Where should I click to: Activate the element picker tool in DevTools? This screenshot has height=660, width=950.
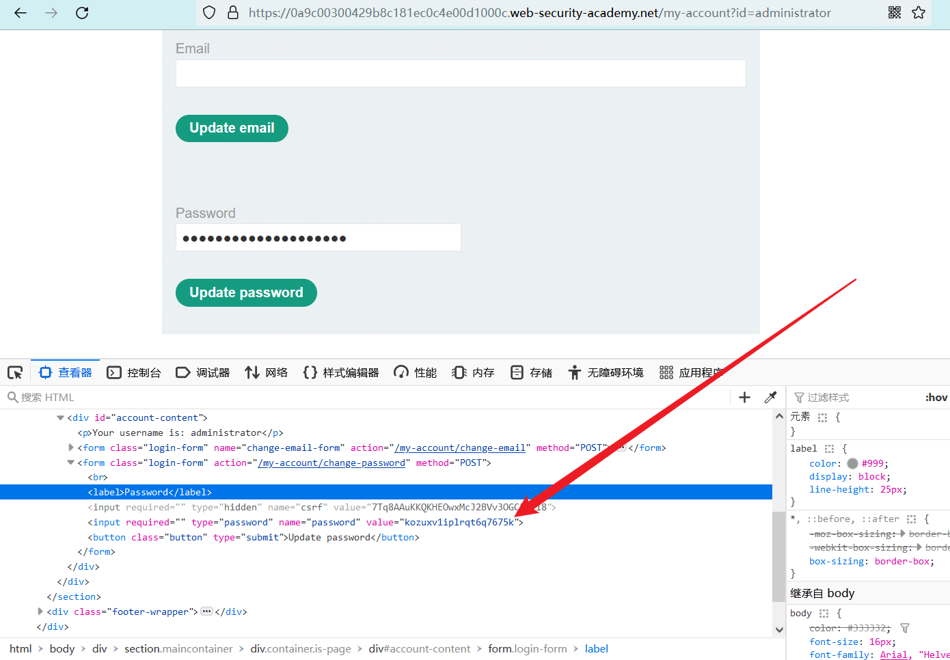[x=15, y=372]
